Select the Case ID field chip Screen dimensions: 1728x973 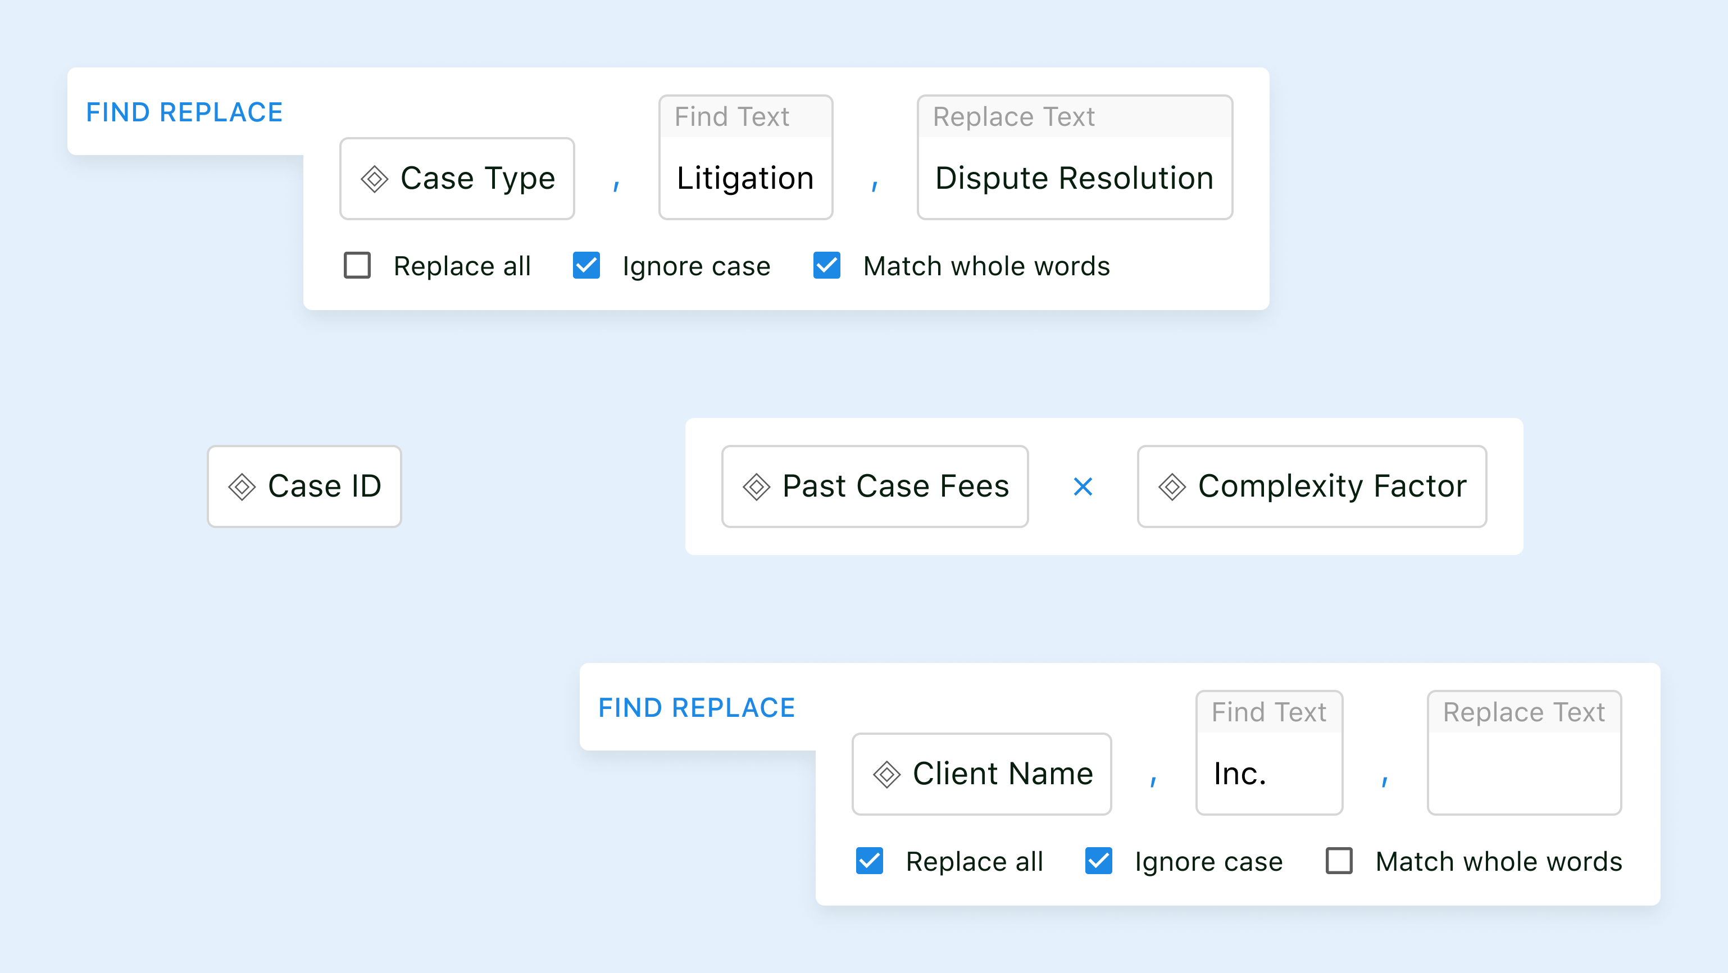tap(304, 487)
